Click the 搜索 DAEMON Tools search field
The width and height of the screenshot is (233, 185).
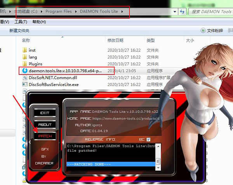pyautogui.click(x=211, y=12)
